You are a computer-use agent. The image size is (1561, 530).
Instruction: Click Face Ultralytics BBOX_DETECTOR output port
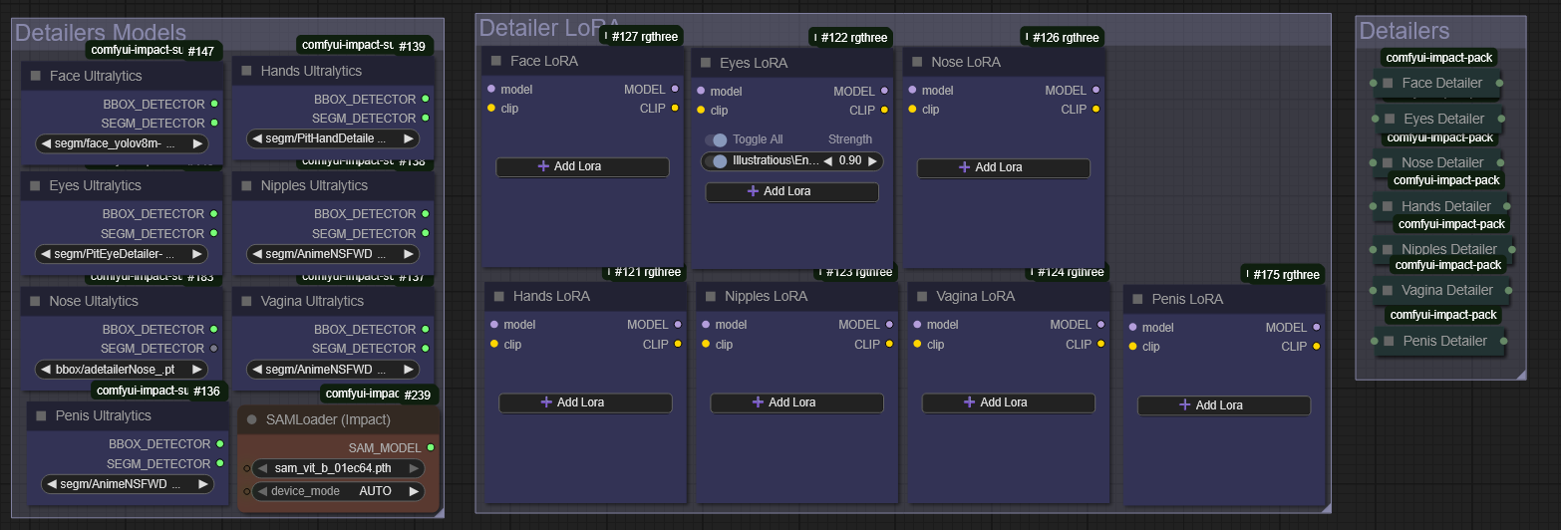click(x=214, y=103)
